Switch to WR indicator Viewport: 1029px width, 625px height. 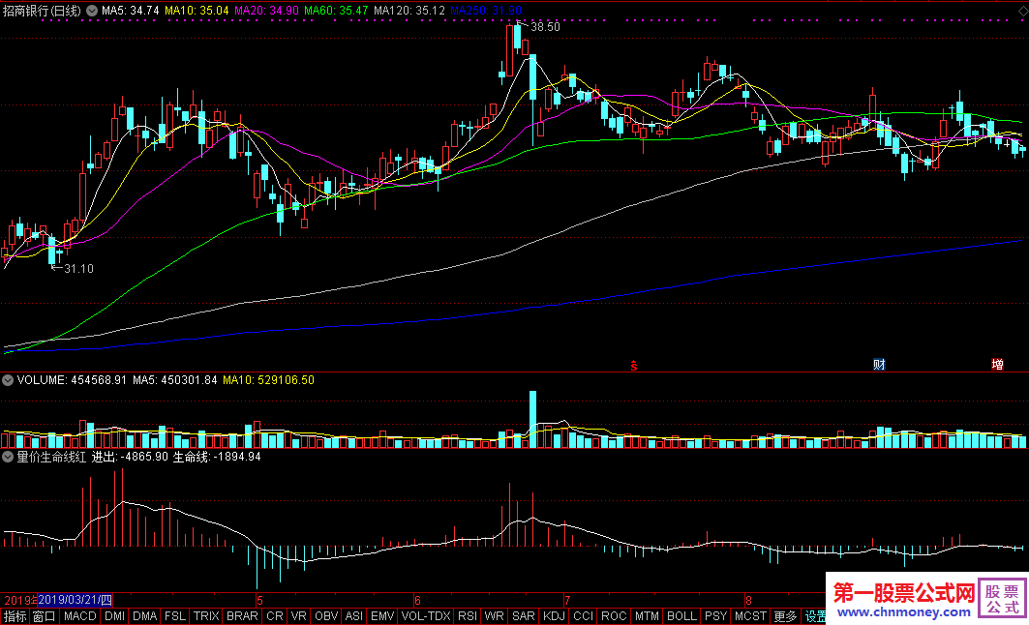[x=494, y=616]
